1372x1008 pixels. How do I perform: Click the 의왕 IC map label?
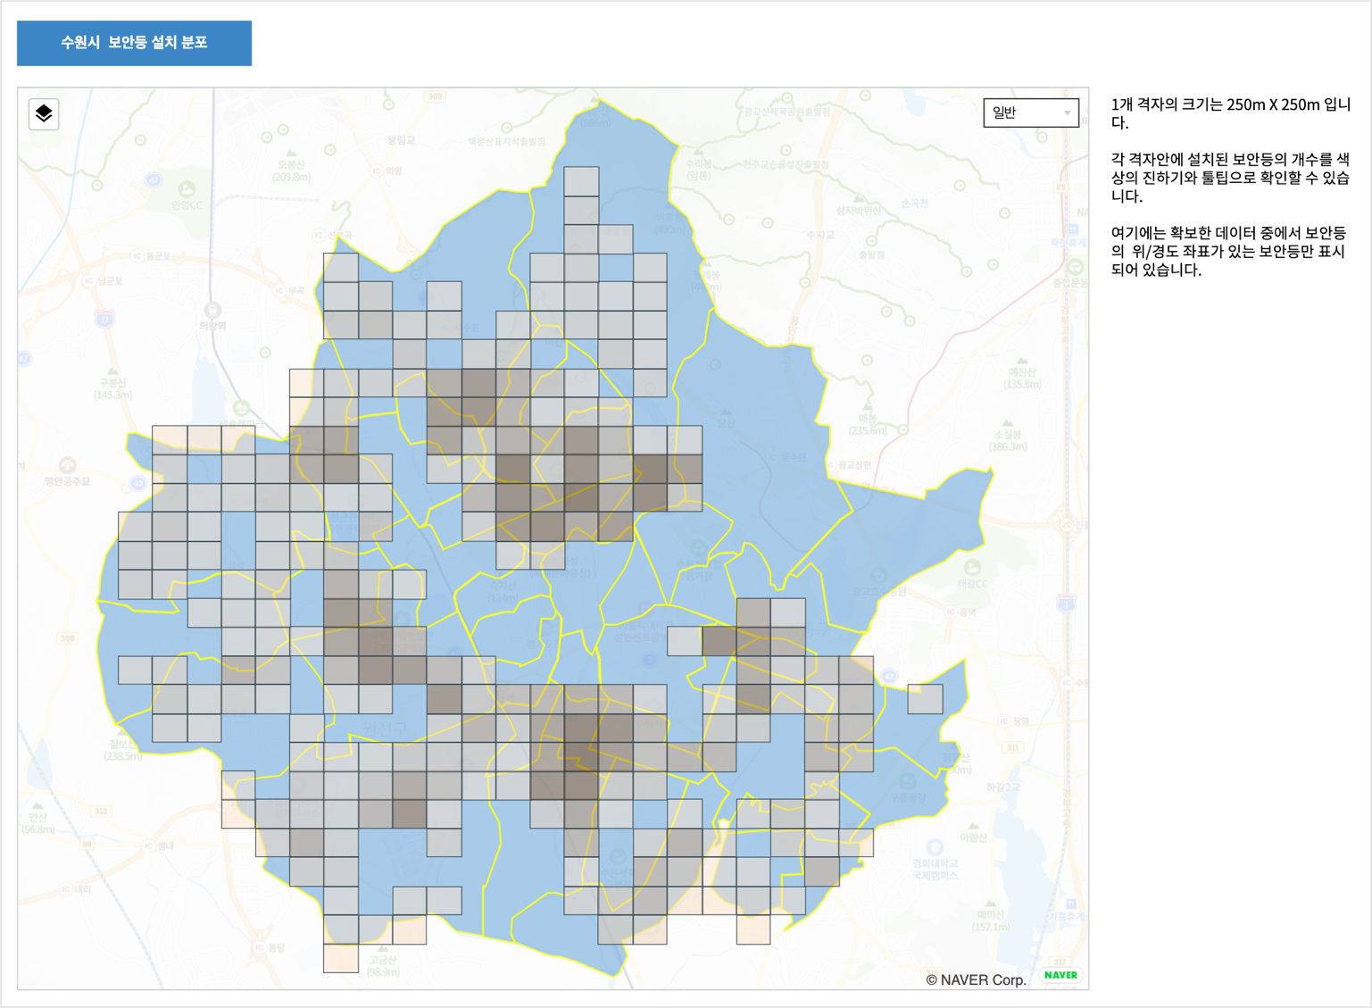[x=387, y=171]
